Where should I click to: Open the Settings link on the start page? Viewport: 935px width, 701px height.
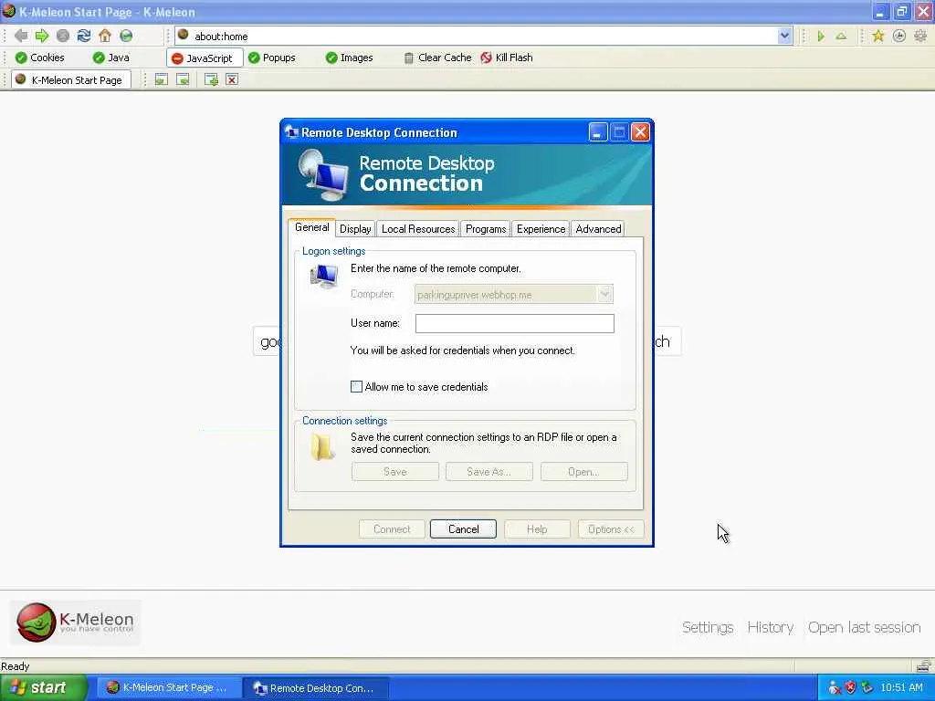tap(708, 627)
